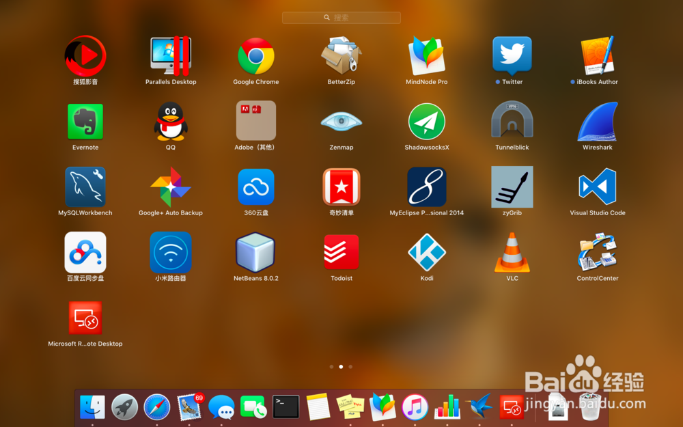This screenshot has height=427, width=683.
Task: Launch Parallels Desktop from Launchpad
Action: point(171,56)
